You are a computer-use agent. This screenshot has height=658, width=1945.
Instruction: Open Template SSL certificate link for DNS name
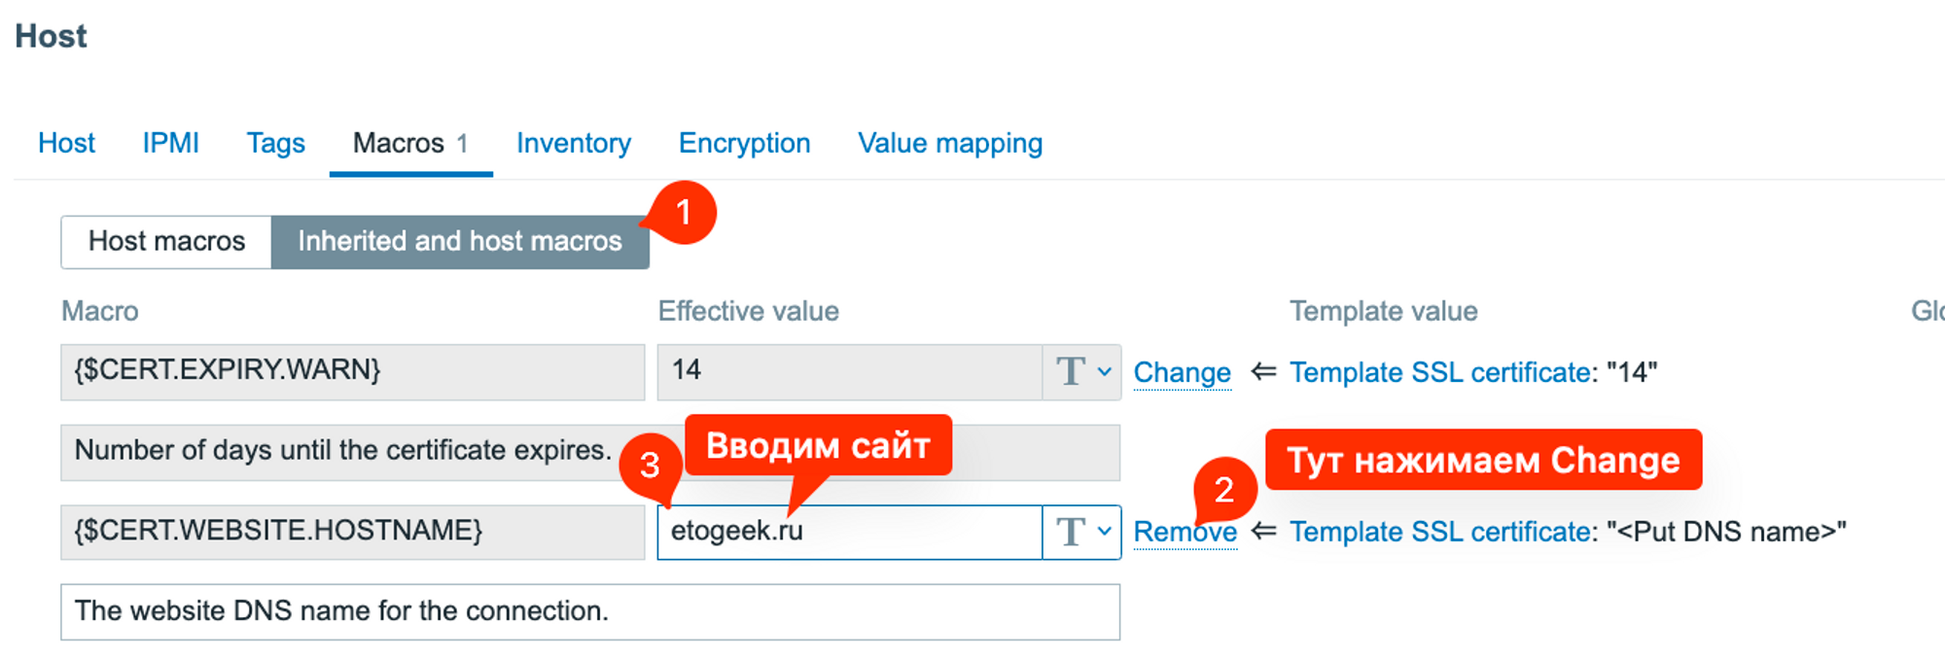1439,532
